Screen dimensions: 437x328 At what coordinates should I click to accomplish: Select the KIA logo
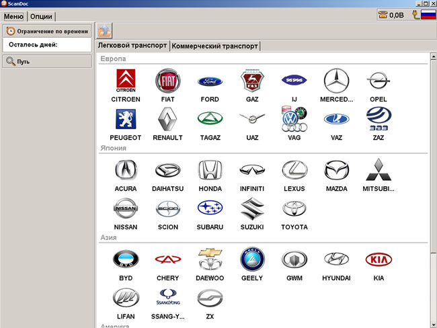coord(378,260)
